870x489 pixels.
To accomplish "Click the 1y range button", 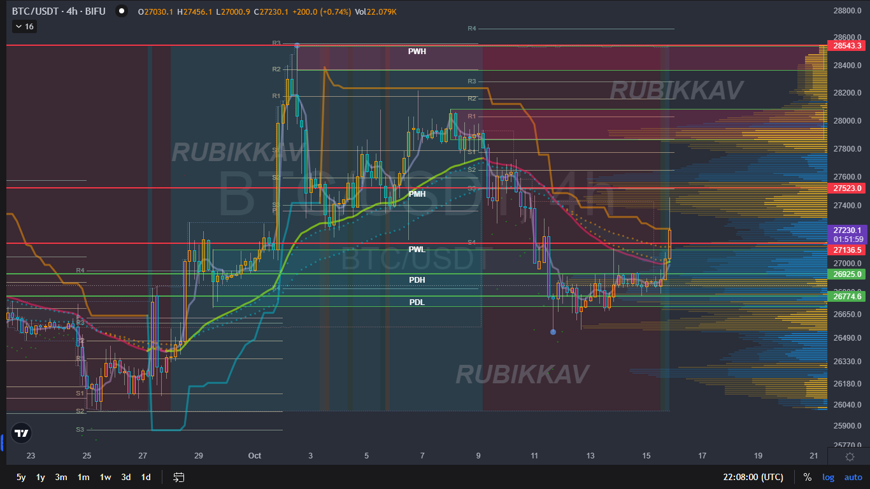I will [x=40, y=476].
